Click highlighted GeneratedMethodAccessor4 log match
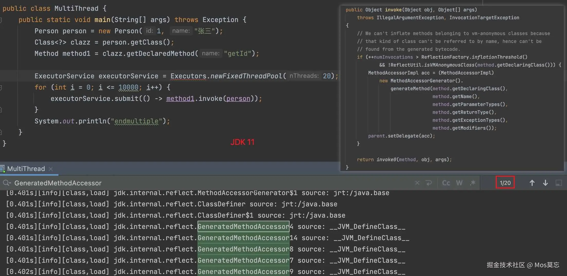Viewport: 567px width, 276px height. tap(245, 227)
